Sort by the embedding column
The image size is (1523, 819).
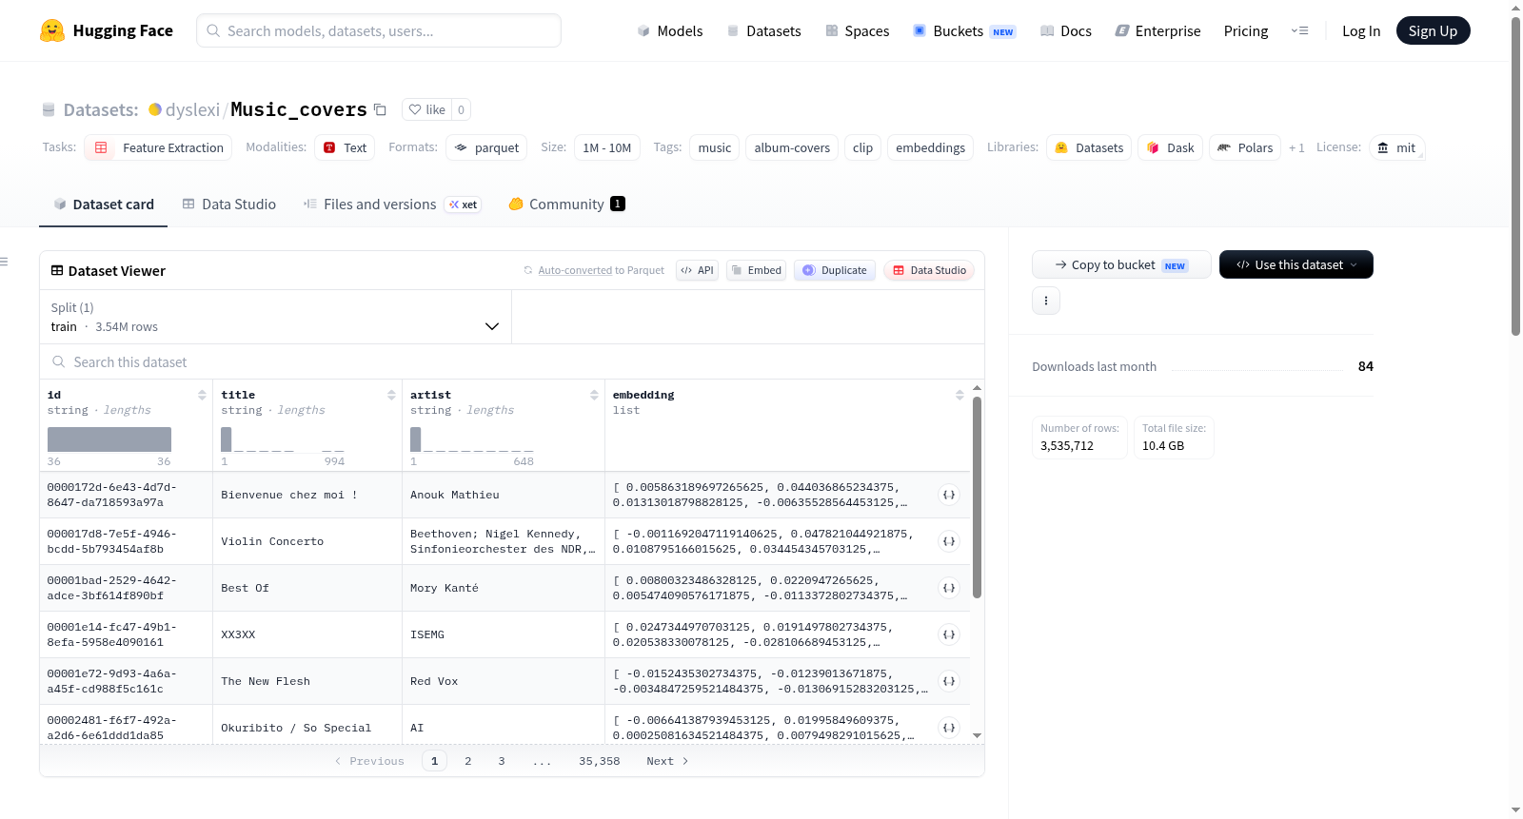click(x=959, y=395)
